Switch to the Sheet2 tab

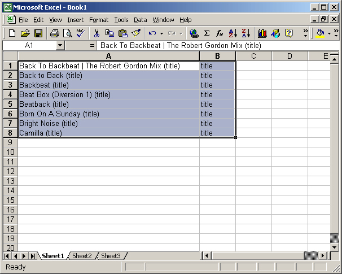(x=82, y=256)
